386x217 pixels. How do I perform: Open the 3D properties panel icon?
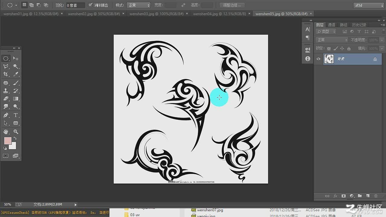308,49
